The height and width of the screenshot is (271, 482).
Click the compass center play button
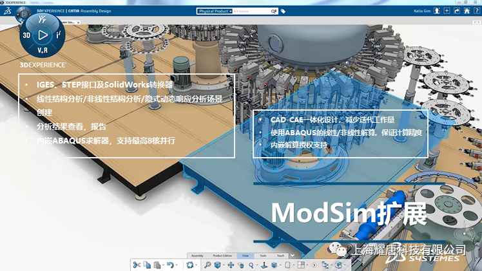coord(43,35)
